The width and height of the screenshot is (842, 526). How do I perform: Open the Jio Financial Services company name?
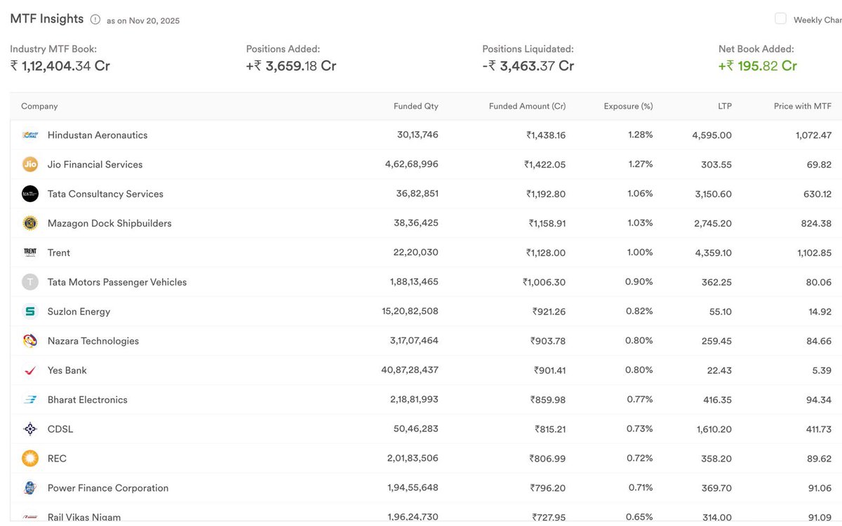95,164
